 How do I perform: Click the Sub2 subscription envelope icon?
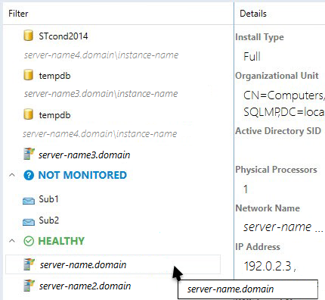click(x=29, y=222)
